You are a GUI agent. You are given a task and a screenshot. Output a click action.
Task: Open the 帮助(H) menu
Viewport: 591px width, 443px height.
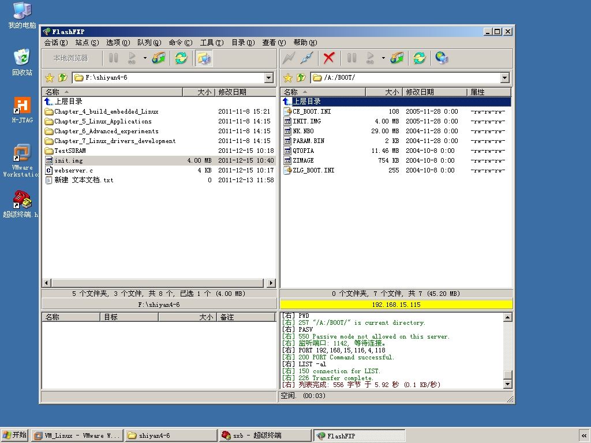305,43
